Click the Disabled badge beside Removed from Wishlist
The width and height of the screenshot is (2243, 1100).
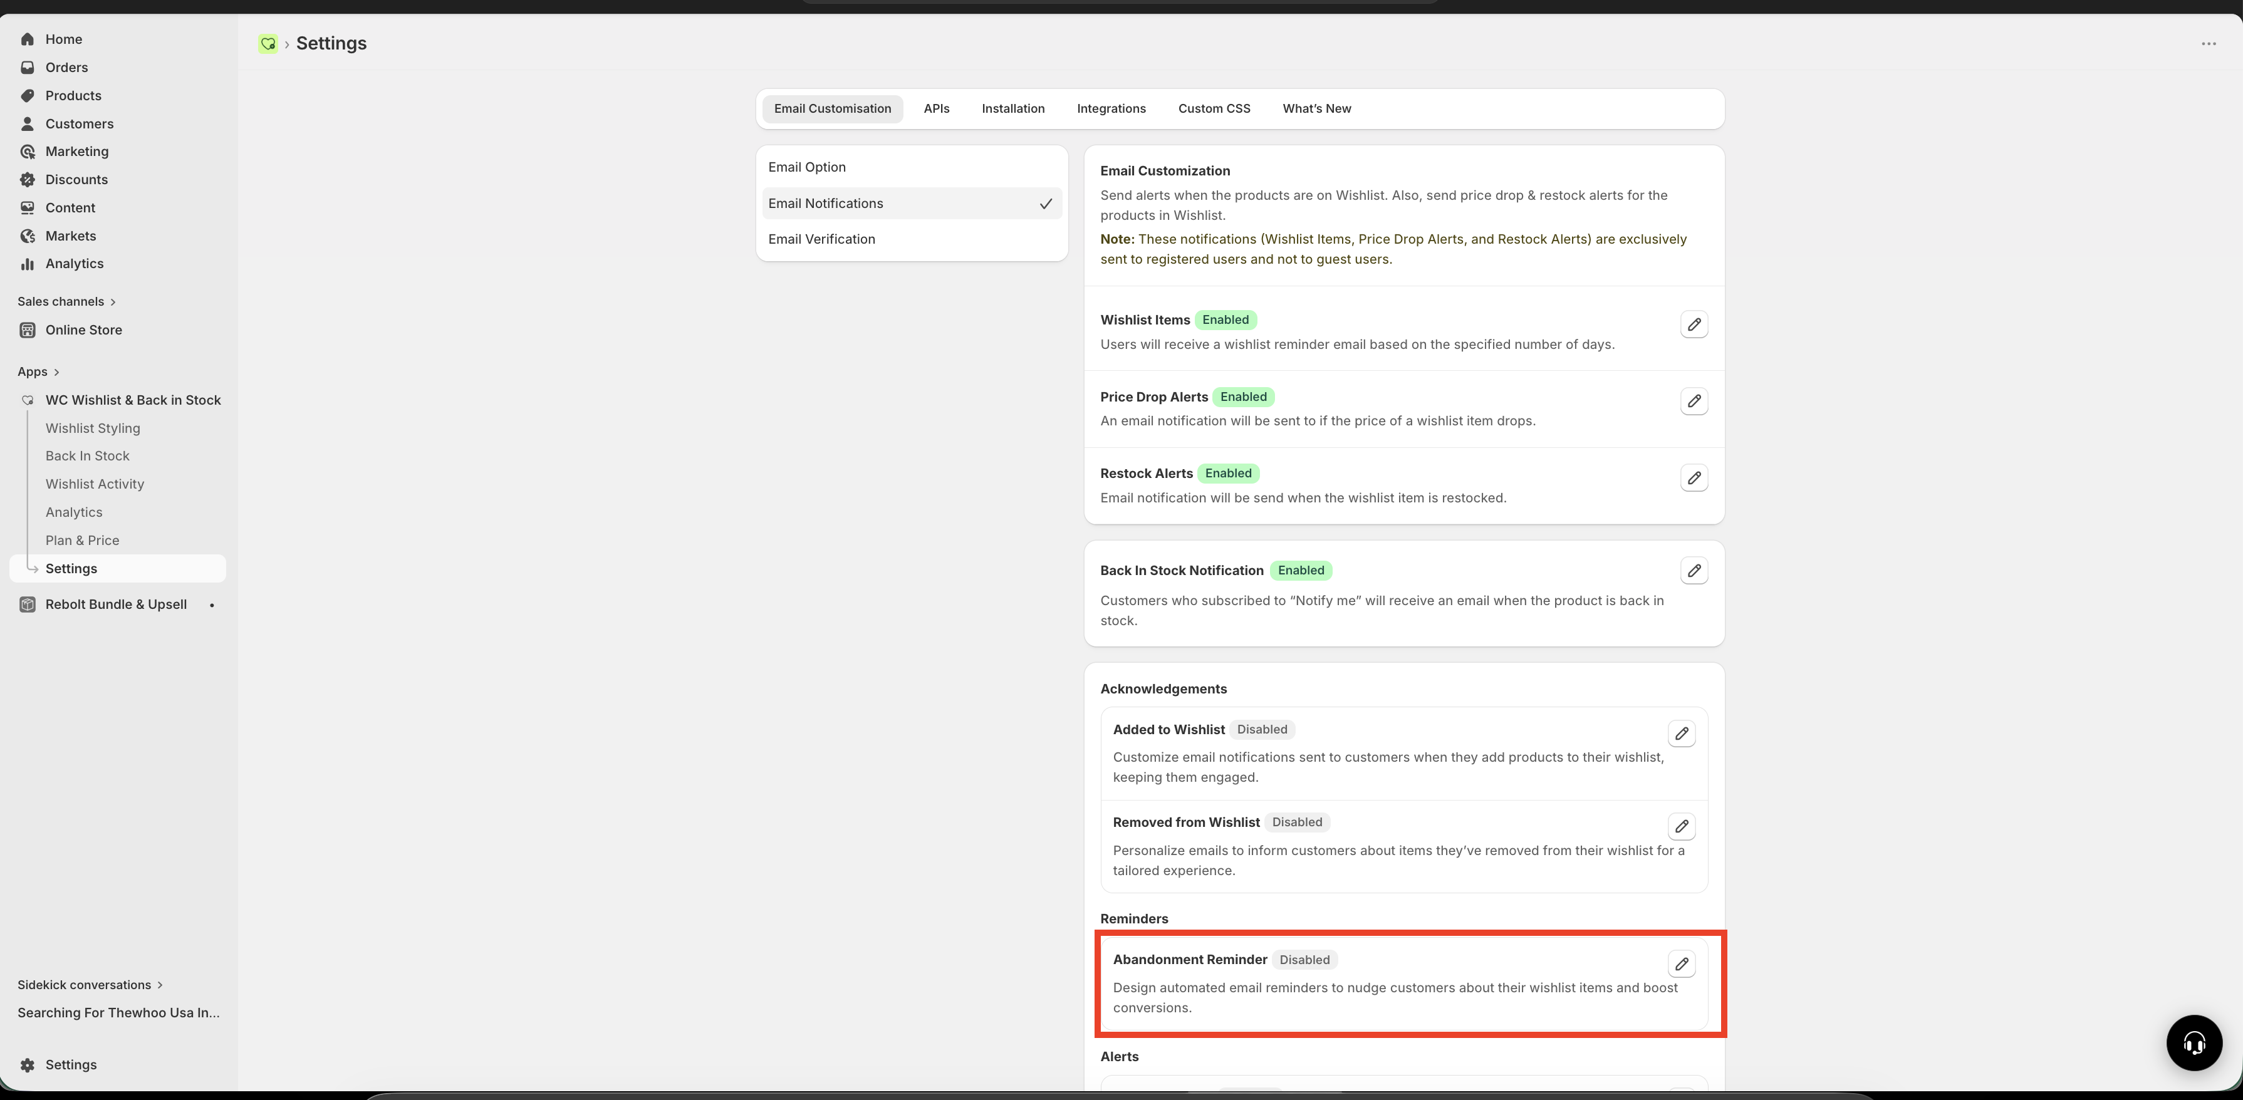point(1296,822)
